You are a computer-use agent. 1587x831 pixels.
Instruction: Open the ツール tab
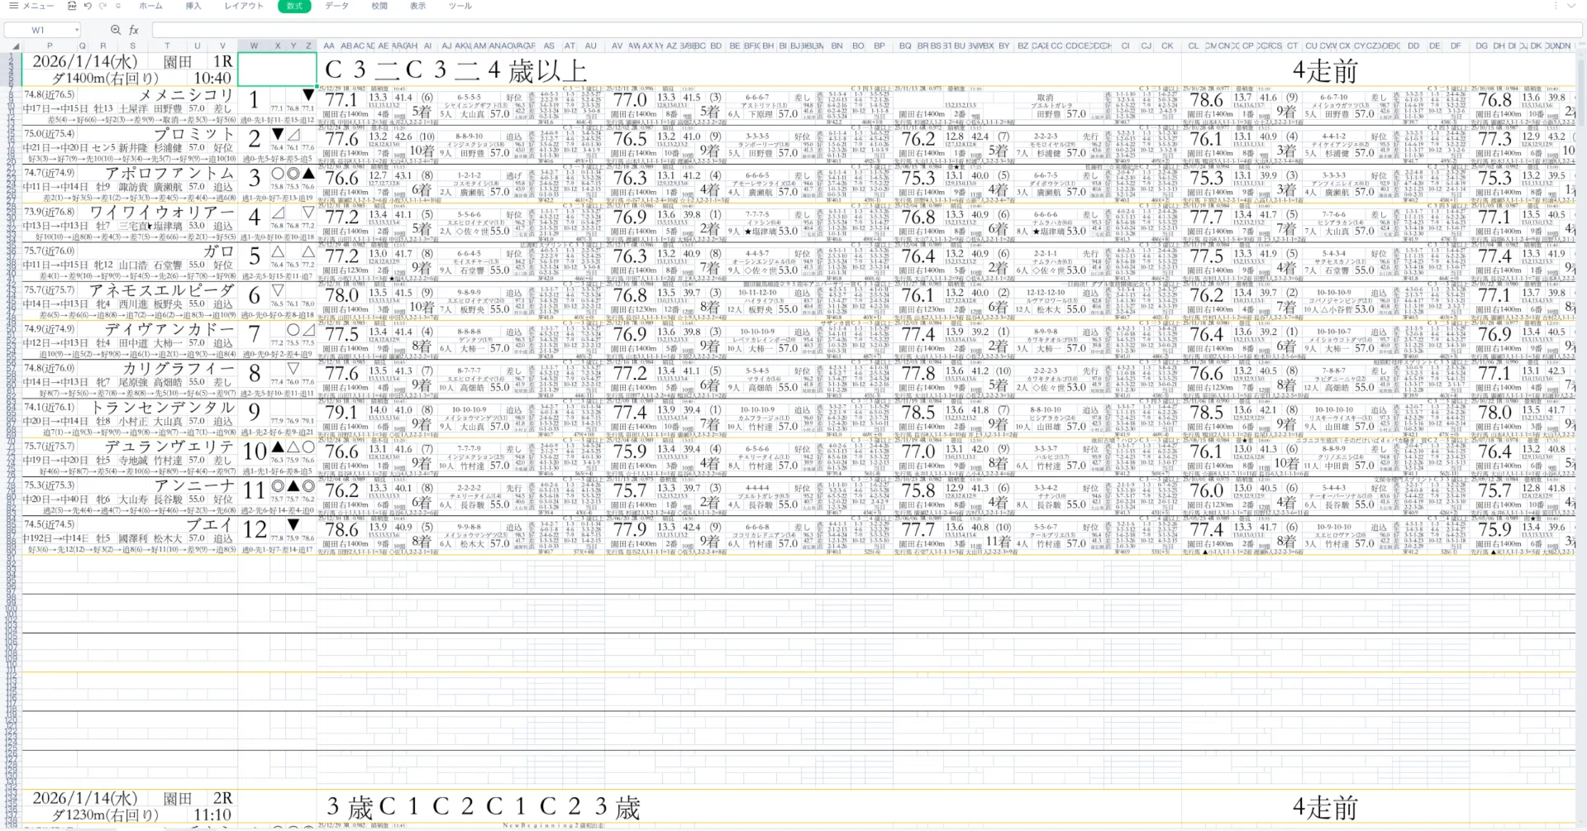click(x=460, y=6)
